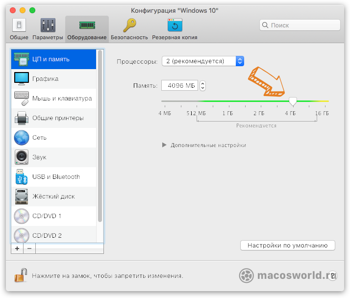The image size is (350, 298).
Task: Open Мышь и клавиатура settings
Action: point(53,99)
